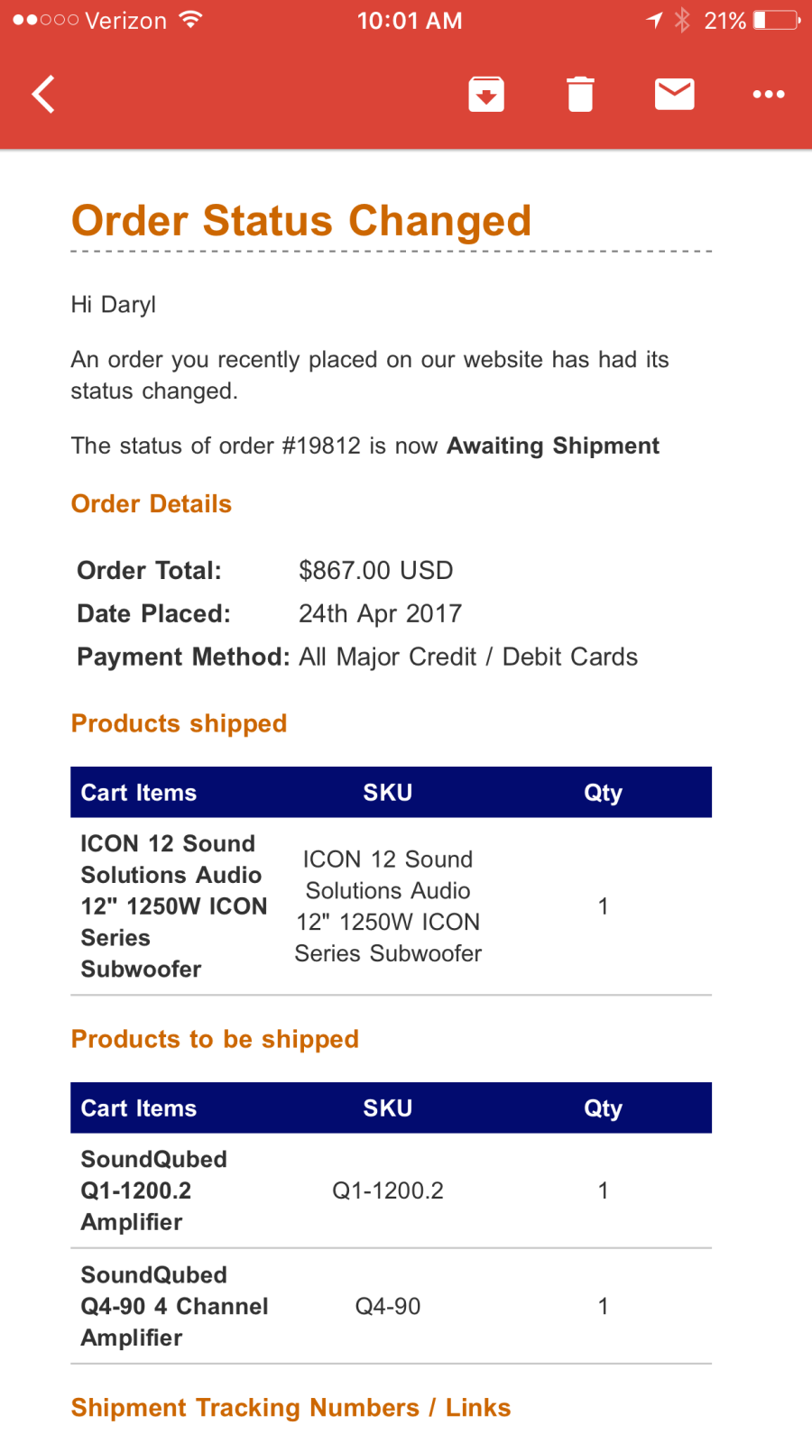Tap the Wi-Fi status icon
The width and height of the screenshot is (812, 1443).
pyautogui.click(x=190, y=20)
